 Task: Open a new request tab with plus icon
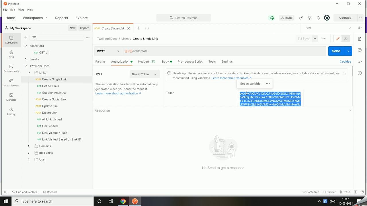tap(138, 28)
